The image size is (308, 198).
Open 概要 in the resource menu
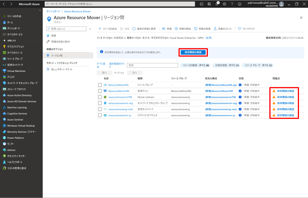[x=51, y=36]
